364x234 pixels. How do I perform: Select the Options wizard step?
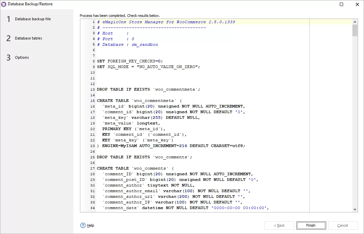click(22, 57)
